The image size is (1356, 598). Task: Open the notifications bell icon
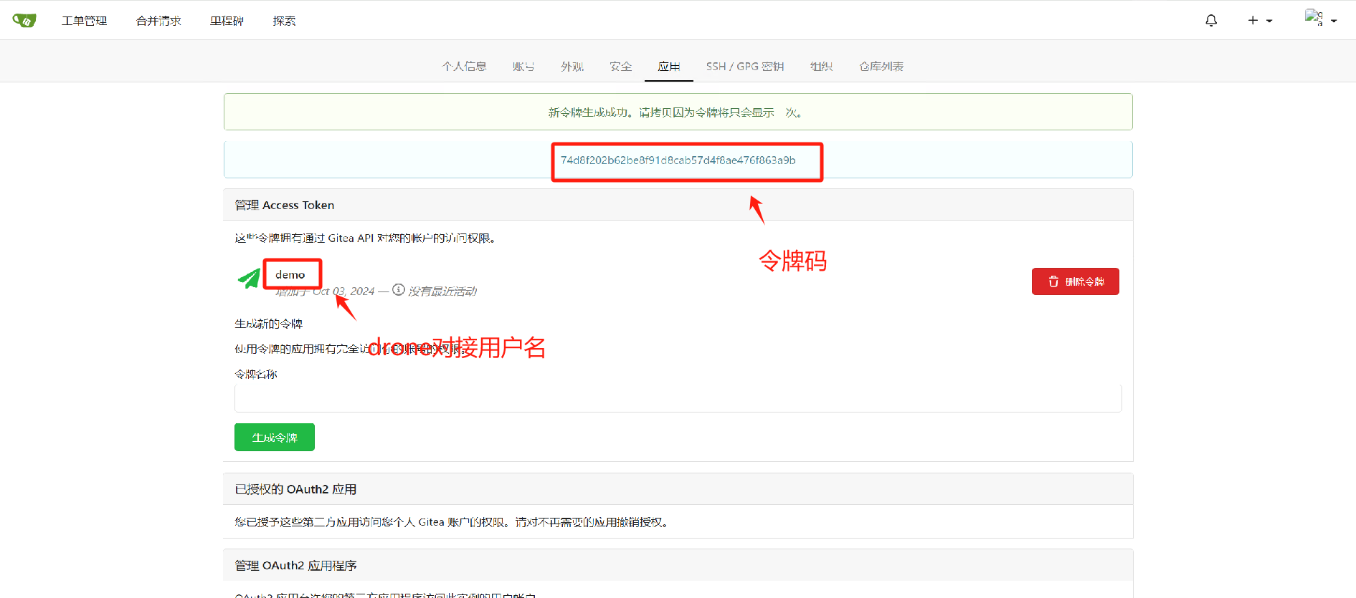coord(1211,21)
